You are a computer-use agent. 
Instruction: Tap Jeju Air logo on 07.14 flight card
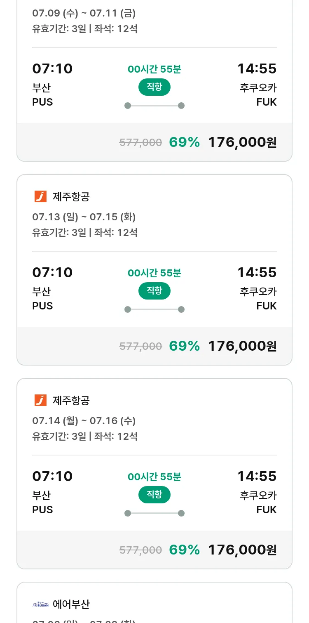coord(40,400)
